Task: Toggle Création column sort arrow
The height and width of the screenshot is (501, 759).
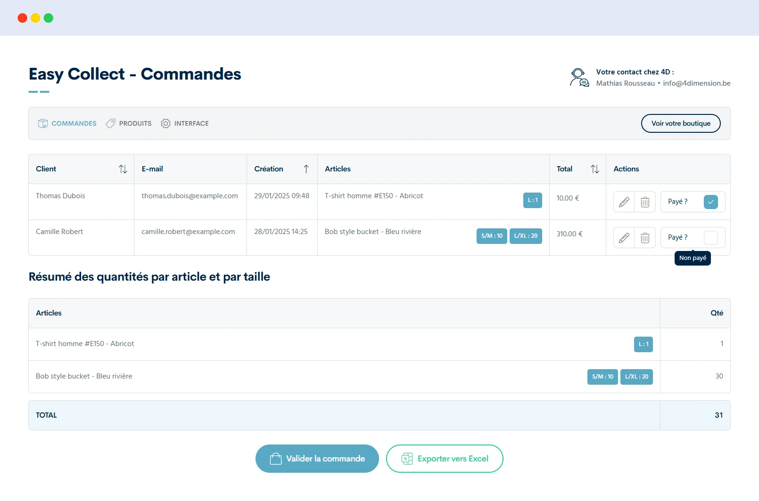Action: (306, 169)
